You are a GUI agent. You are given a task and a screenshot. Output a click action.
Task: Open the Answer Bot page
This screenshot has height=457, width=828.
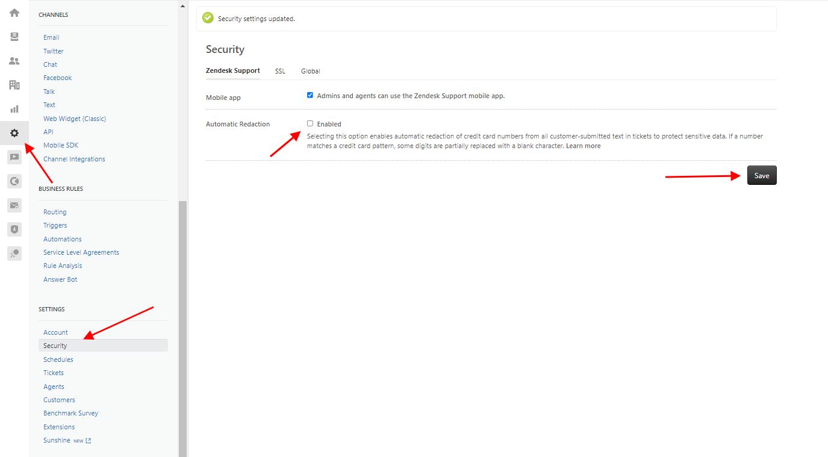[60, 279]
